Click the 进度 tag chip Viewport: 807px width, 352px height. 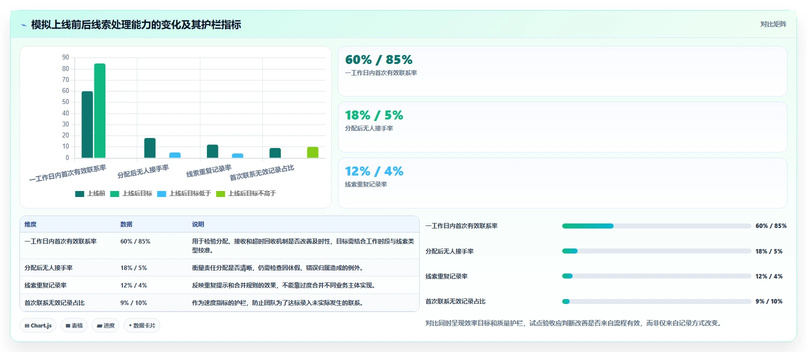coord(105,325)
